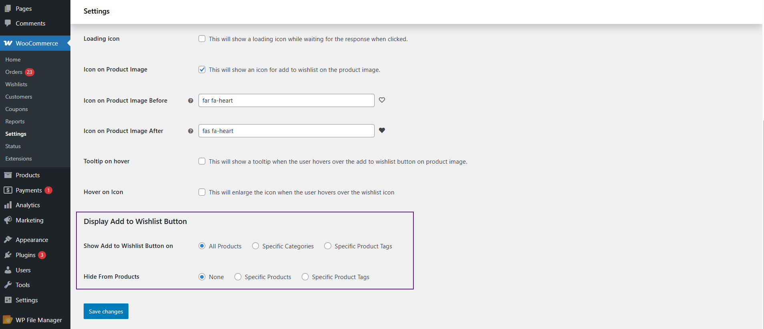Enable the Tooltip on hover checkbox
764x329 pixels.
point(202,161)
